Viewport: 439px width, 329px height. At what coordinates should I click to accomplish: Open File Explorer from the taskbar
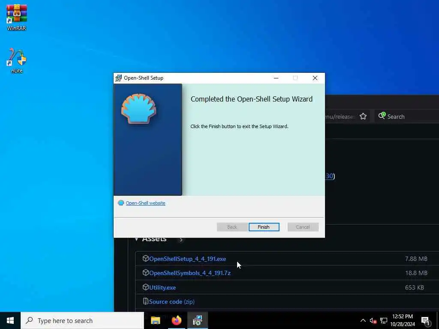(155, 320)
